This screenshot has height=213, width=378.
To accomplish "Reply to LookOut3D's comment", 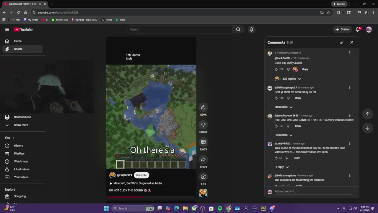I will tap(305, 69).
